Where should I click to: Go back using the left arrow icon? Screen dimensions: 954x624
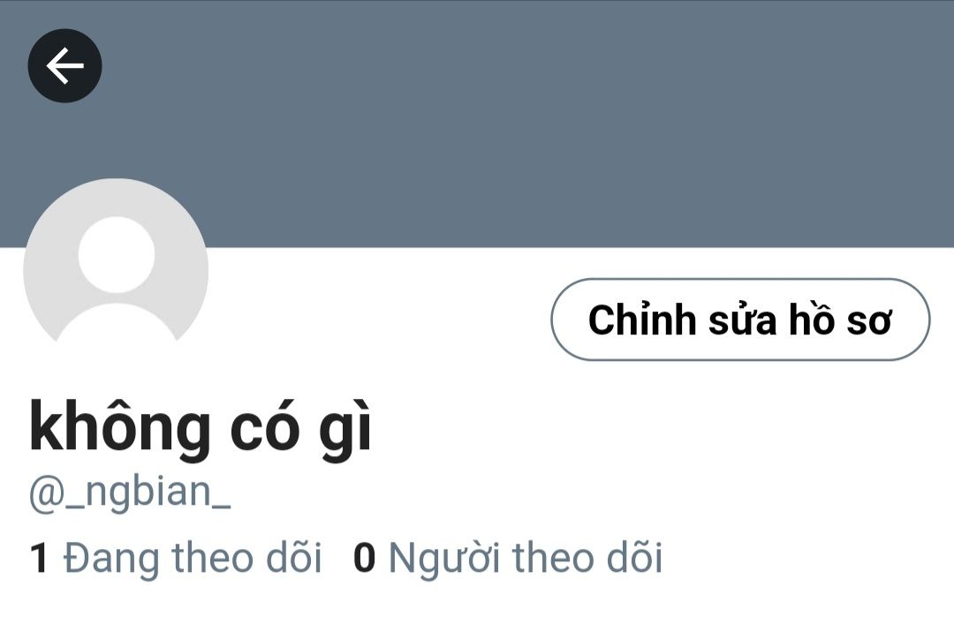coord(64,65)
